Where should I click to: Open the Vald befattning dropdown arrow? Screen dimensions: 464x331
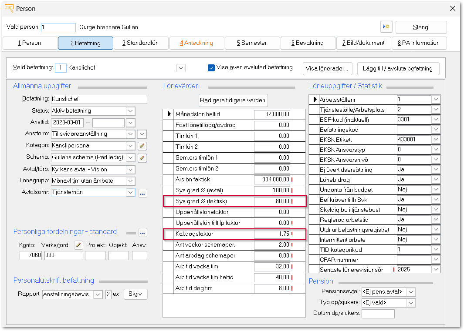(181, 68)
